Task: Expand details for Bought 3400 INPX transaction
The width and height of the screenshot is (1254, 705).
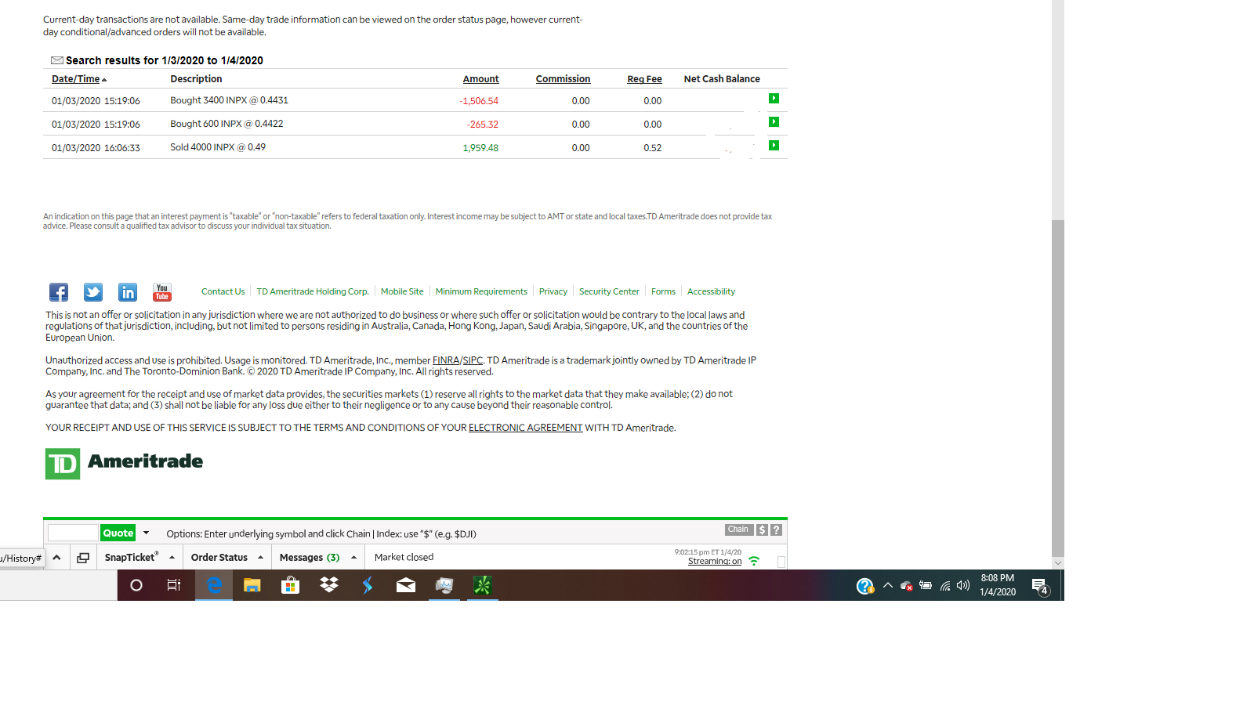Action: [x=774, y=99]
